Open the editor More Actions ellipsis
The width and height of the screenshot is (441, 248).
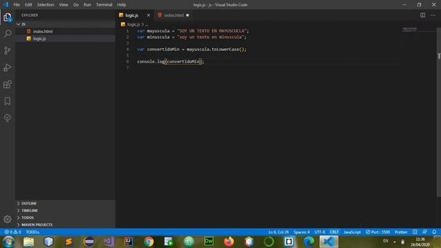tap(433, 15)
